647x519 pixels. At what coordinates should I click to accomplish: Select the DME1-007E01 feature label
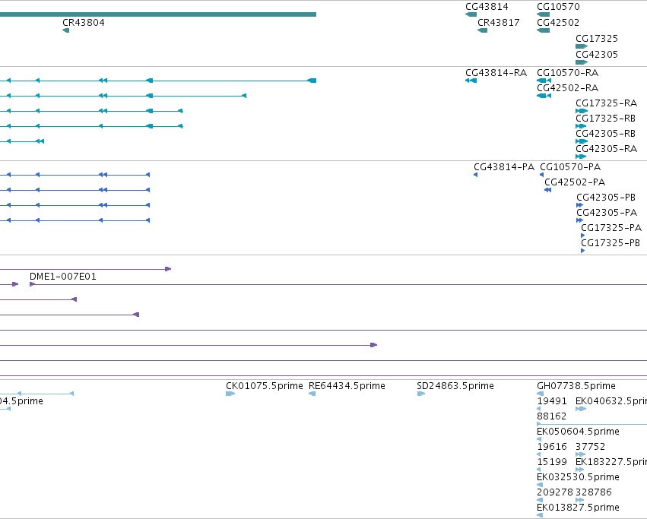click(62, 277)
